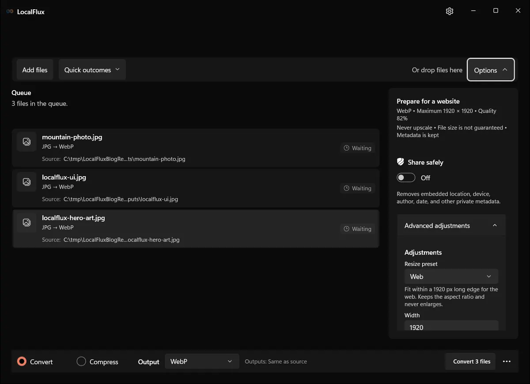This screenshot has height=384, width=530.
Task: Close the LocalFlux window
Action: (x=518, y=11)
